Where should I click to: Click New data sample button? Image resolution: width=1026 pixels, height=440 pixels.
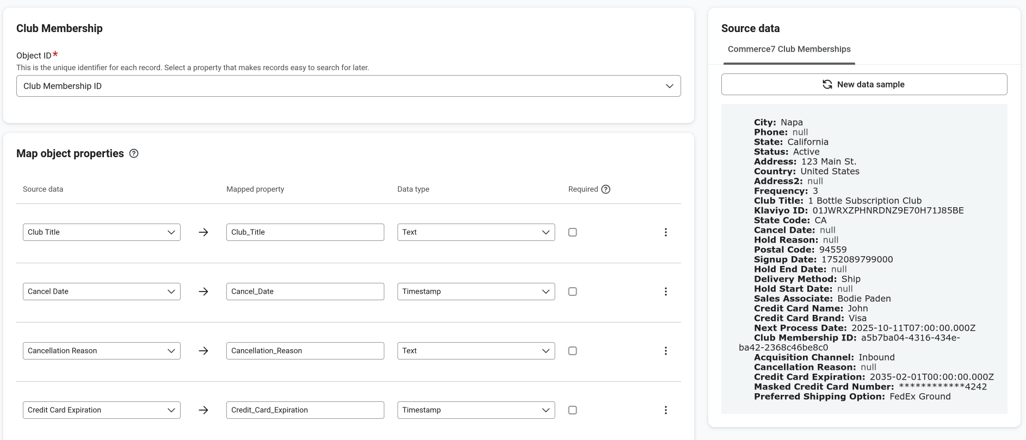864,84
